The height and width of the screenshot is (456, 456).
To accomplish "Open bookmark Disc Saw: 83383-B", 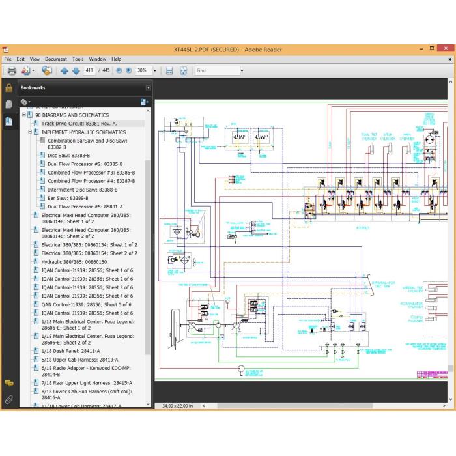I will click(68, 156).
